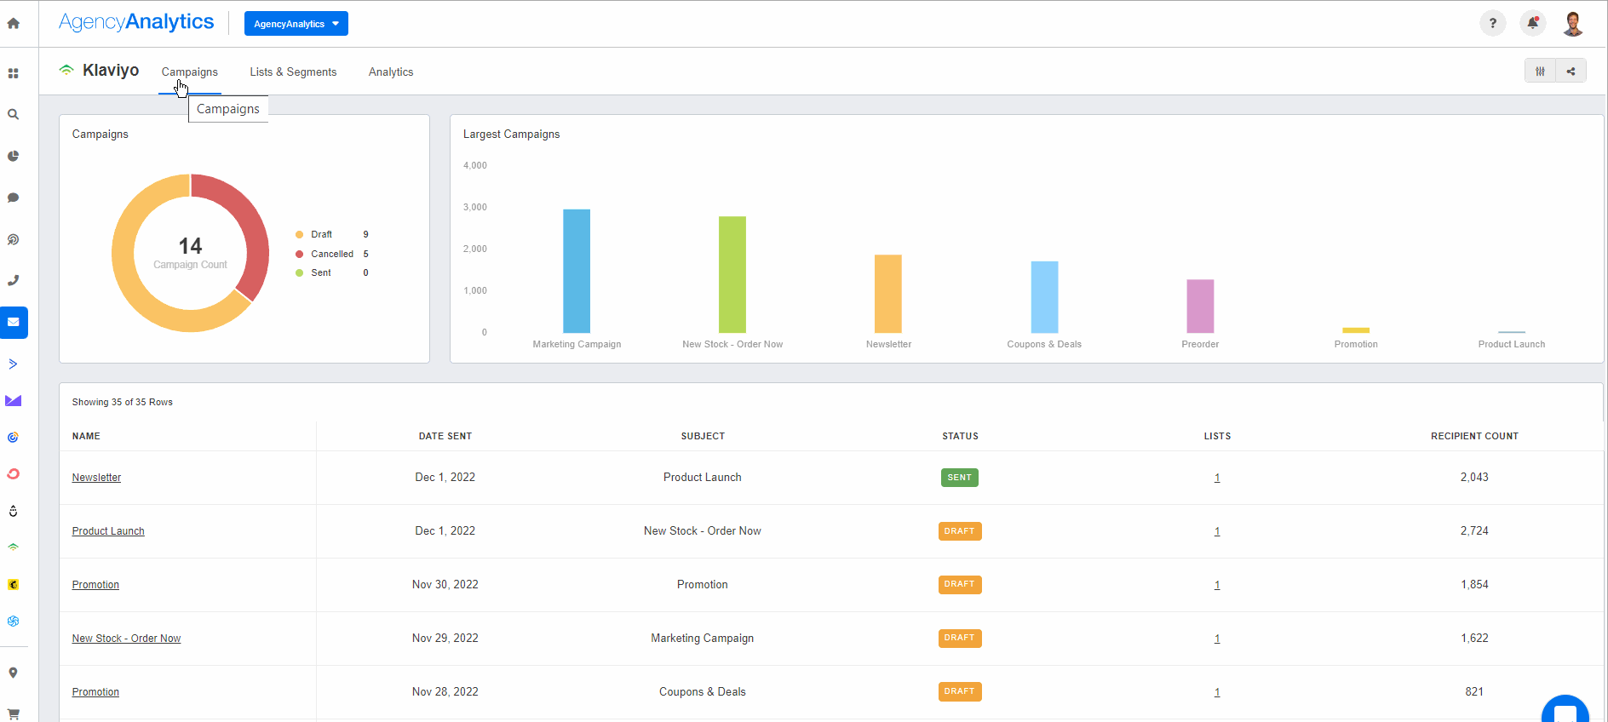Open the Product Launch campaign link

coord(108,531)
